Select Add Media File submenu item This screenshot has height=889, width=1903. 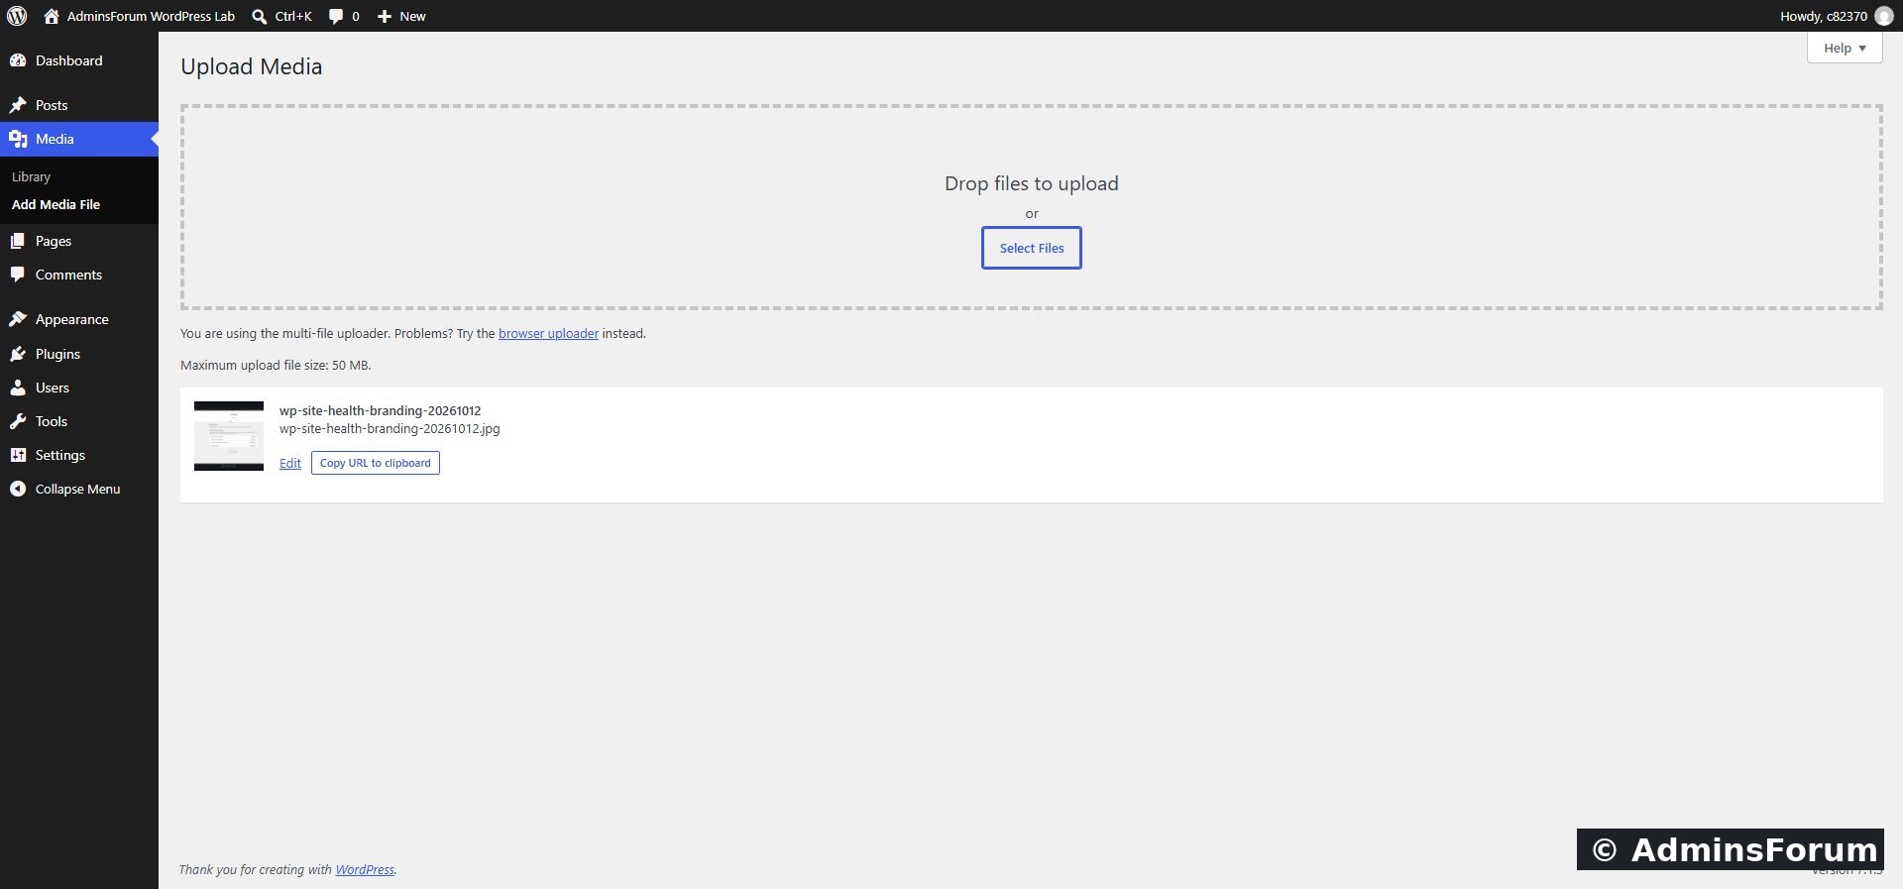(x=56, y=204)
